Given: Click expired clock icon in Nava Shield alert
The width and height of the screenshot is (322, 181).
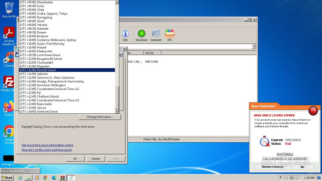Looking at the screenshot, I should tap(264, 141).
